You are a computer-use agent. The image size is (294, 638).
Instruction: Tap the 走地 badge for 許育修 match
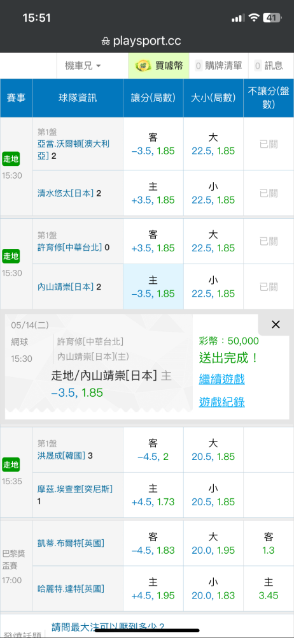tap(11, 256)
